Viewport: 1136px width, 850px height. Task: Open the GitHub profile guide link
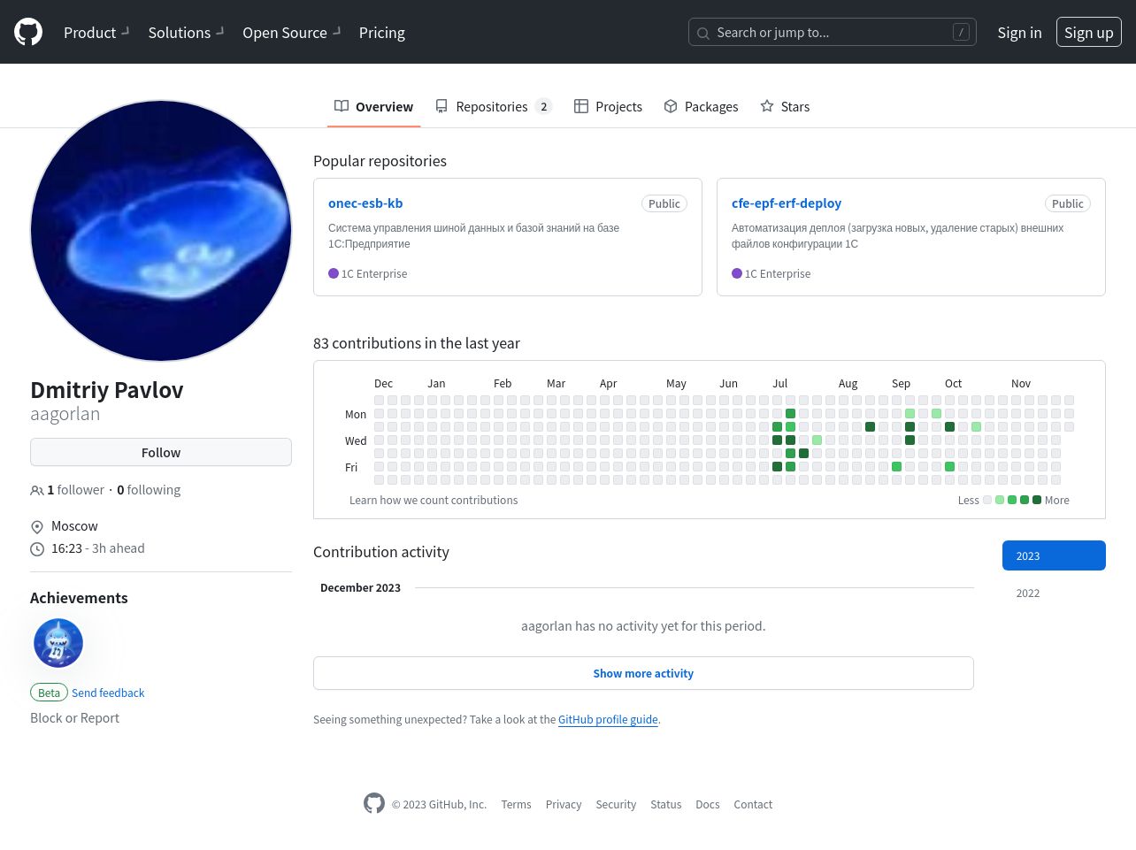coord(608,720)
